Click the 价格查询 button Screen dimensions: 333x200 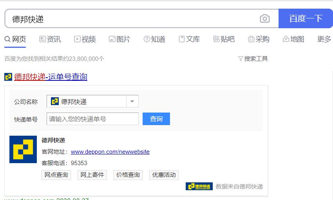[x=128, y=175]
